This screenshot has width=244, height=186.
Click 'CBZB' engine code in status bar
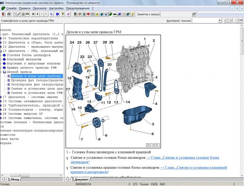pos(154,184)
